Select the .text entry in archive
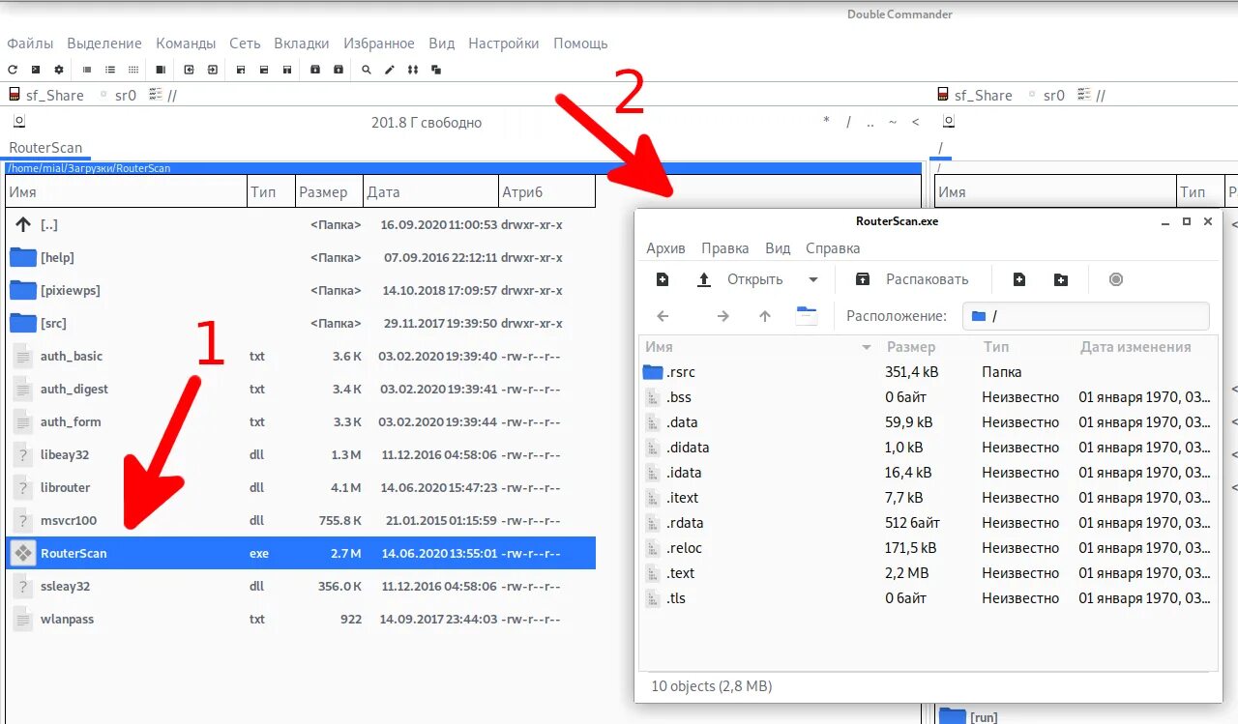 pos(928,573)
